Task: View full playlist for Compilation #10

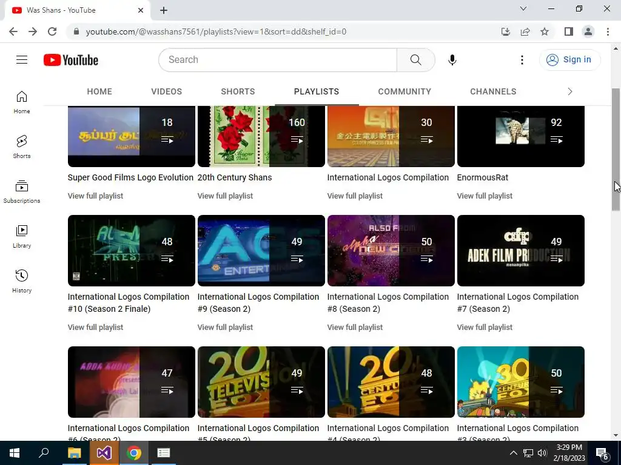Action: [x=95, y=328]
